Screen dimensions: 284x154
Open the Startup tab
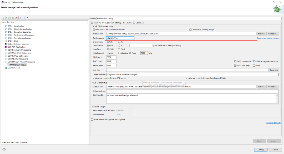[x=117, y=23]
